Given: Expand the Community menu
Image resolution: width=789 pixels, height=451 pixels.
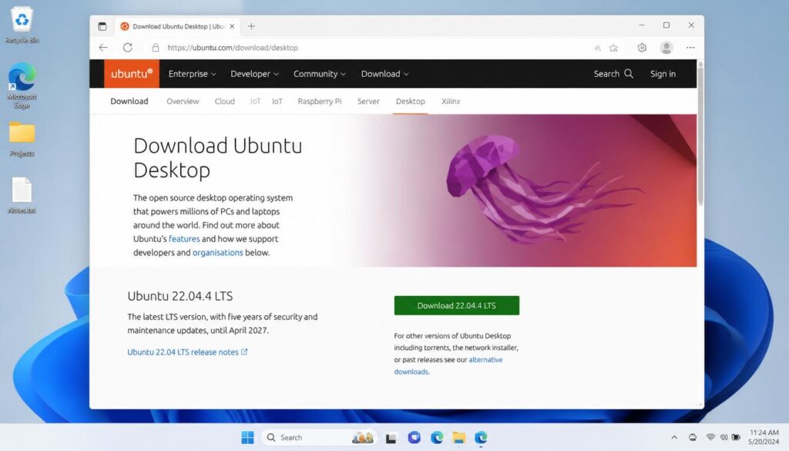Looking at the screenshot, I should (320, 73).
